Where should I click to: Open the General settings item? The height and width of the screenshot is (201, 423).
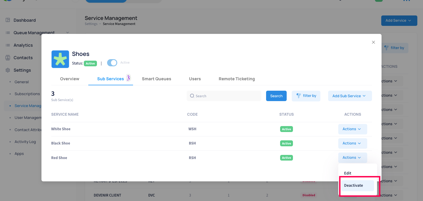[x=22, y=82]
